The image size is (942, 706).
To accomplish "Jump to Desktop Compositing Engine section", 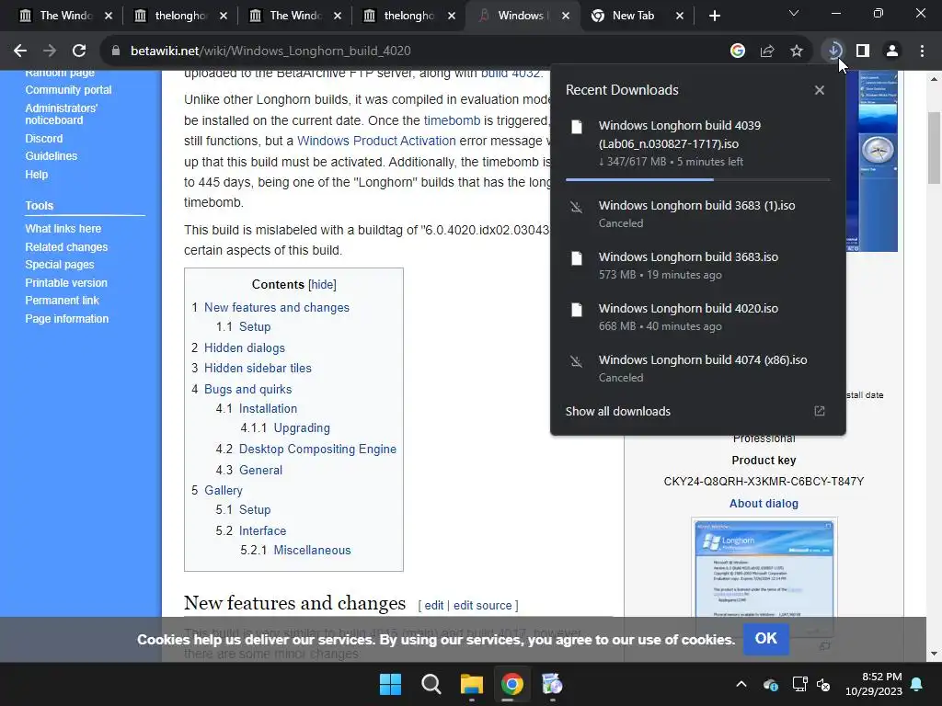I will pyautogui.click(x=317, y=449).
